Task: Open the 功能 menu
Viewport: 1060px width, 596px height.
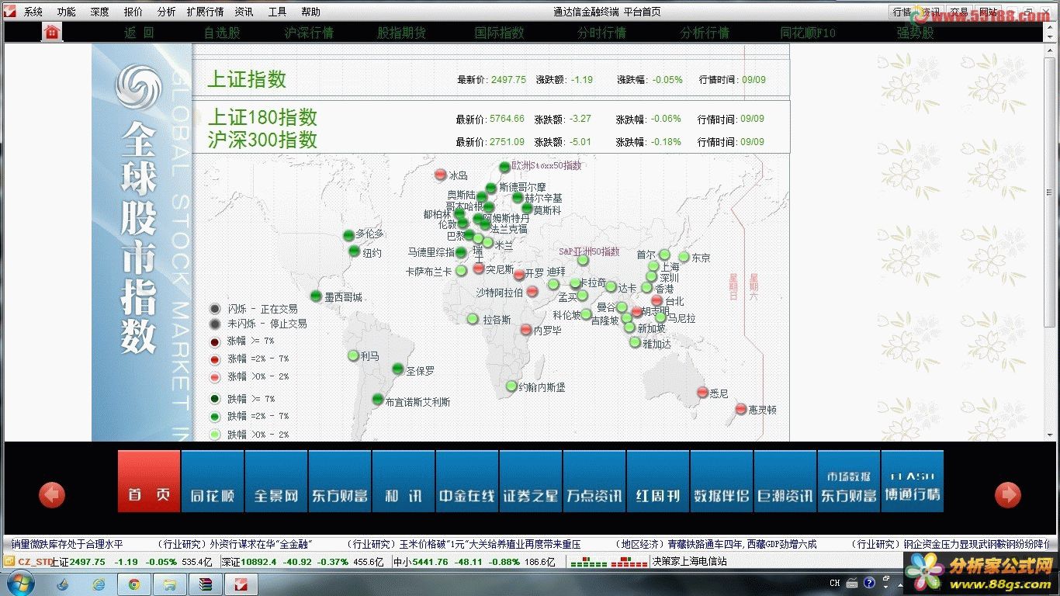Action: (x=67, y=12)
